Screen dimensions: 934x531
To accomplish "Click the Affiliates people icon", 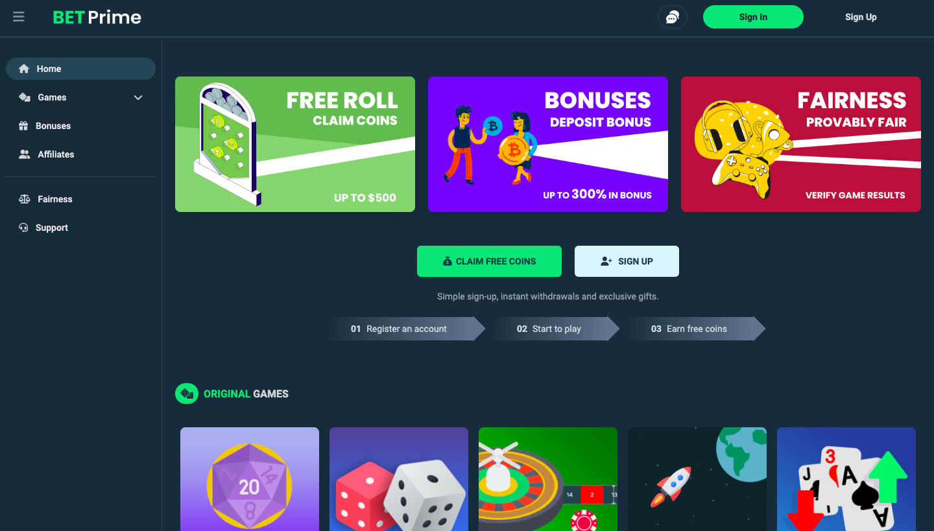I will click(x=25, y=154).
